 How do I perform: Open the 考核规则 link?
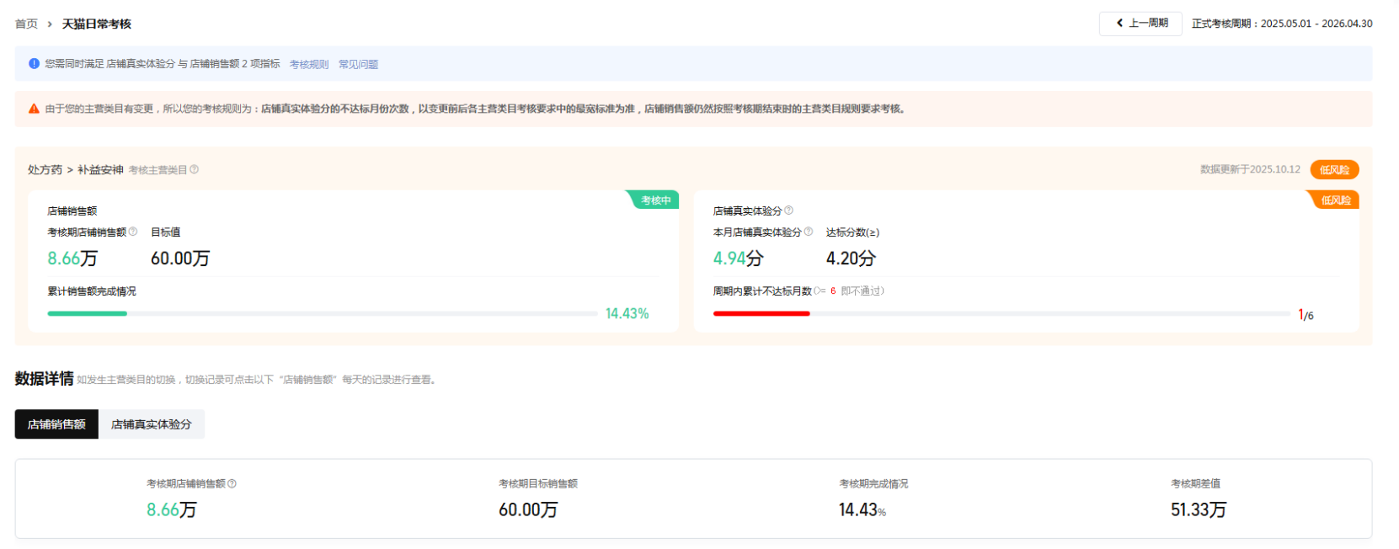(309, 64)
